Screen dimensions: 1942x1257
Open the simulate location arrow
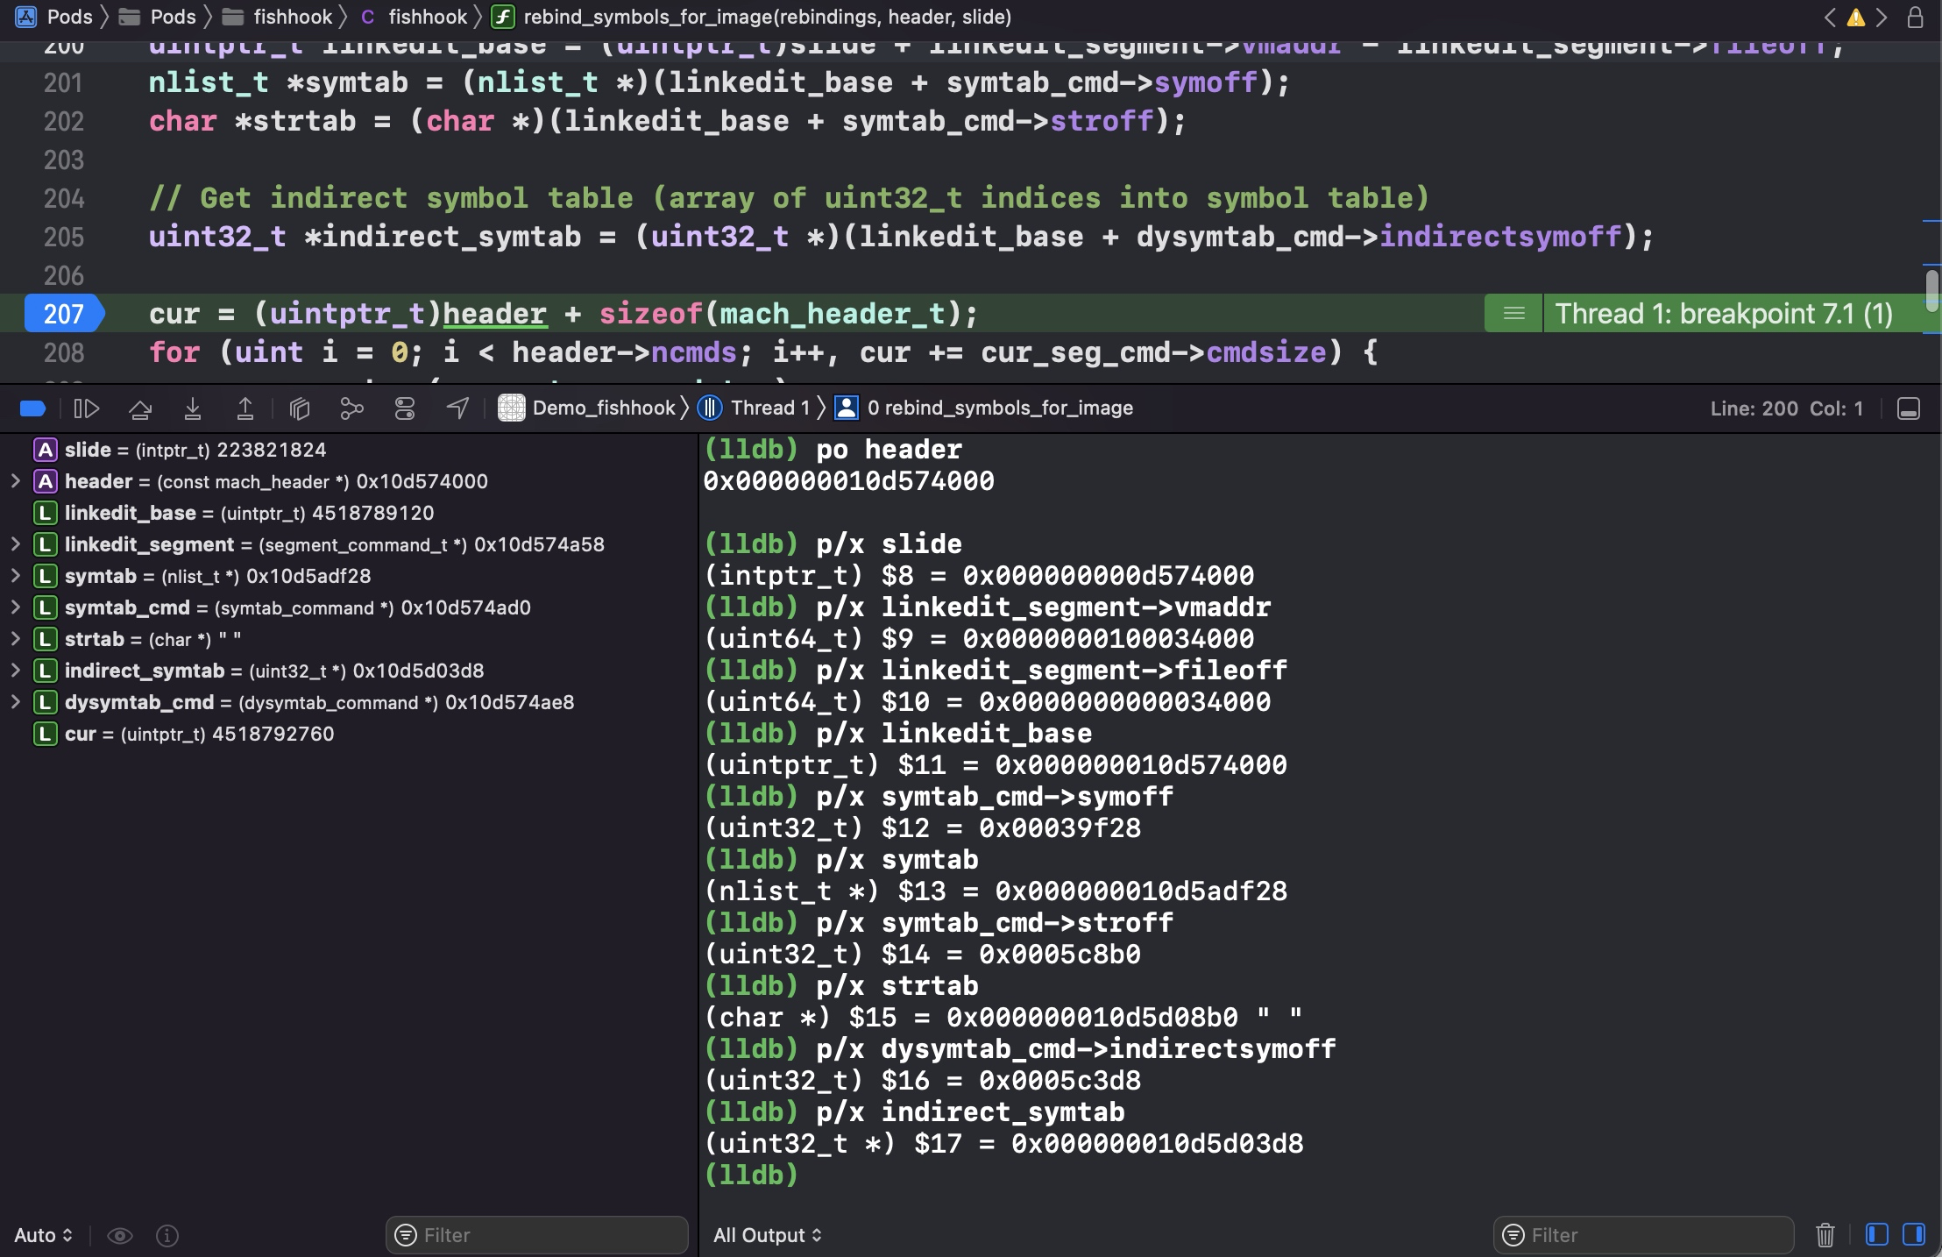(x=457, y=408)
